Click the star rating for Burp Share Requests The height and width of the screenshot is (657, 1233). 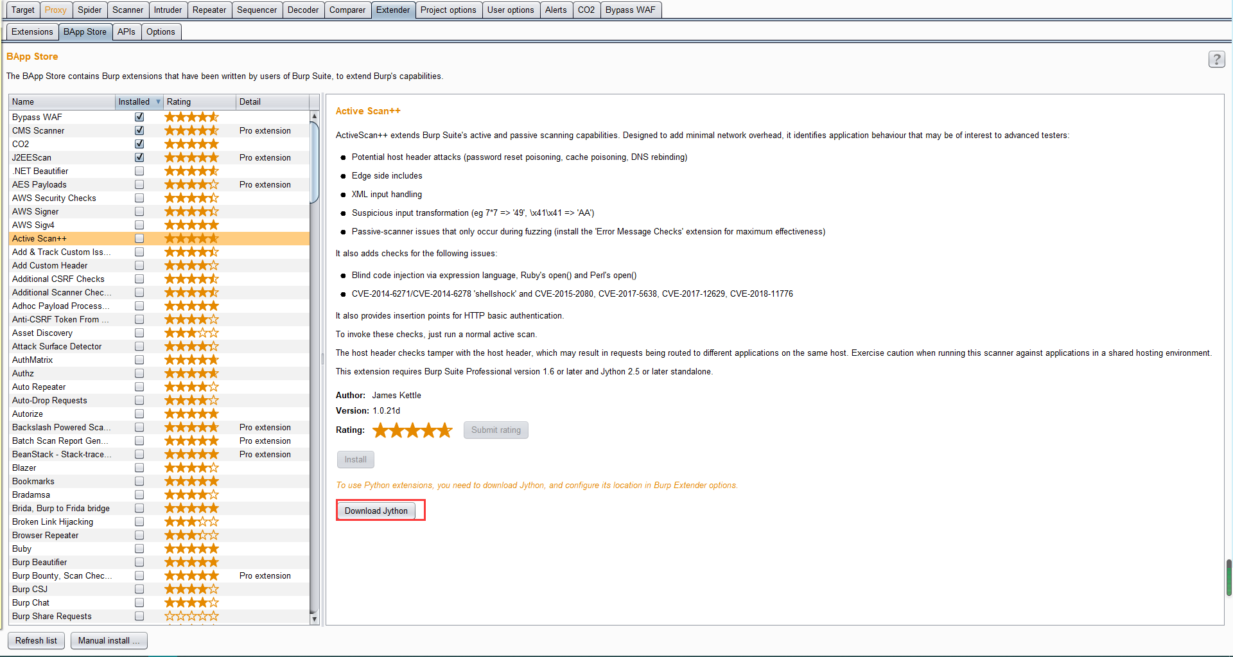(191, 616)
